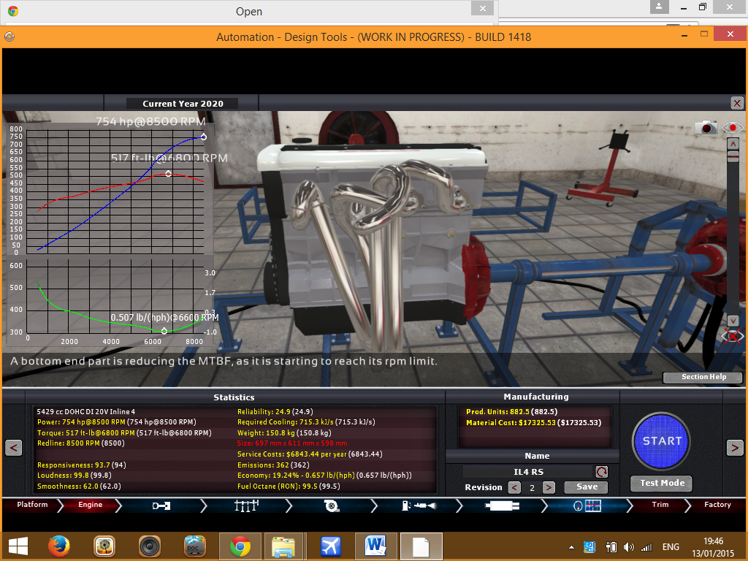This screenshot has width=748, height=561.
Task: Open the bottom end piston tab
Action: click(x=161, y=505)
